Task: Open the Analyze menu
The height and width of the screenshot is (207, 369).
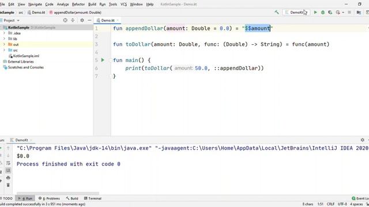Action: coord(63,4)
